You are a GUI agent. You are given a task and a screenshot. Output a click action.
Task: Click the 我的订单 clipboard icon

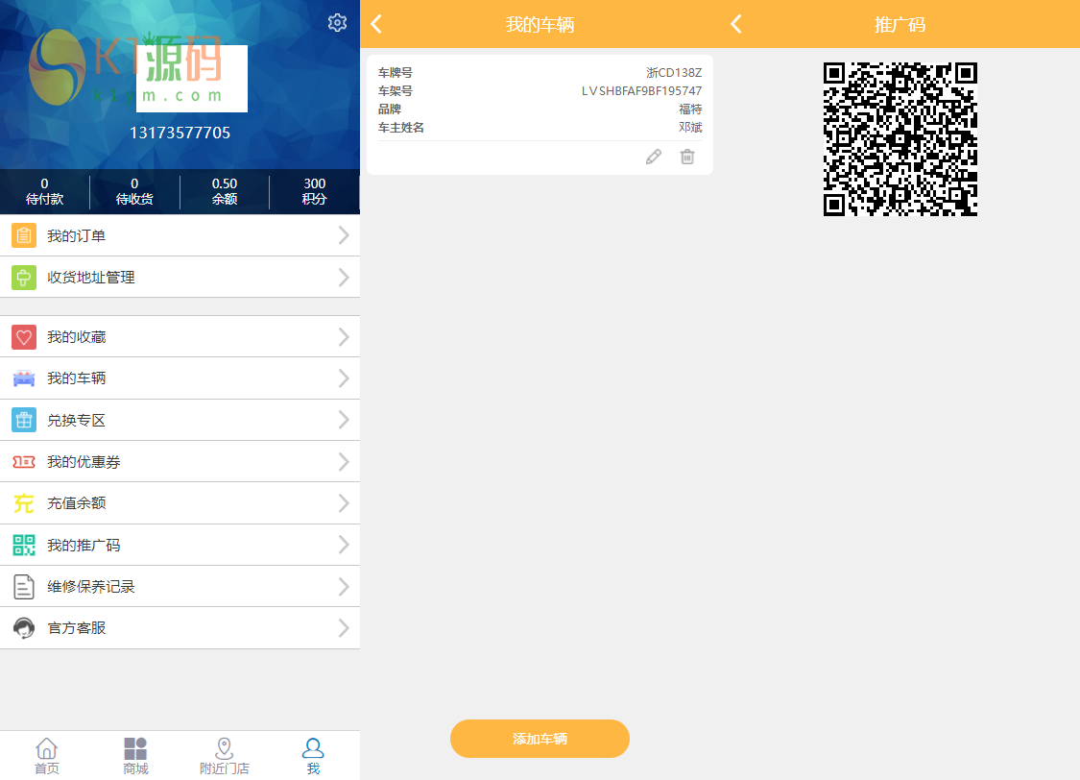click(x=24, y=235)
